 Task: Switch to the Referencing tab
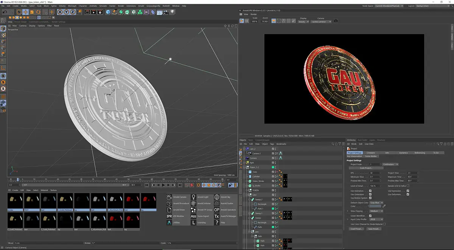420,153
